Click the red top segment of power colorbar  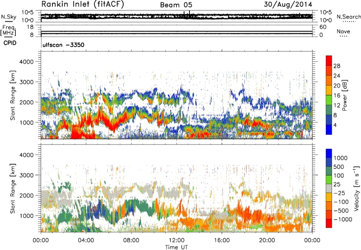[329, 60]
